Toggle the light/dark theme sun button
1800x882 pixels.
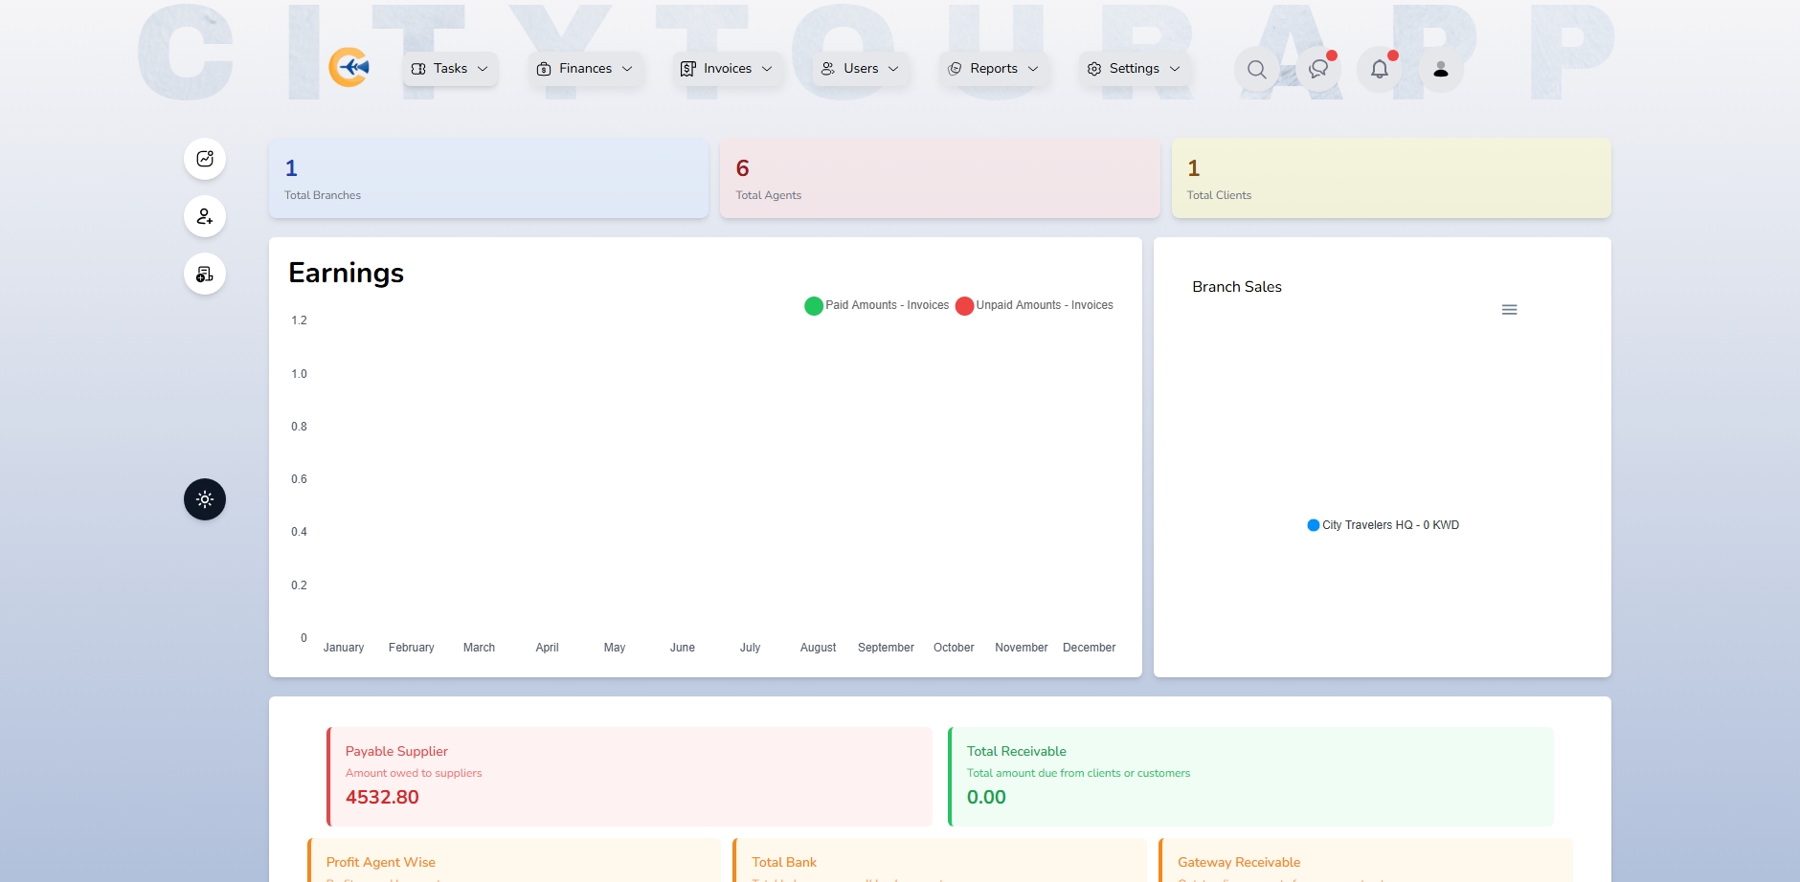coord(205,499)
